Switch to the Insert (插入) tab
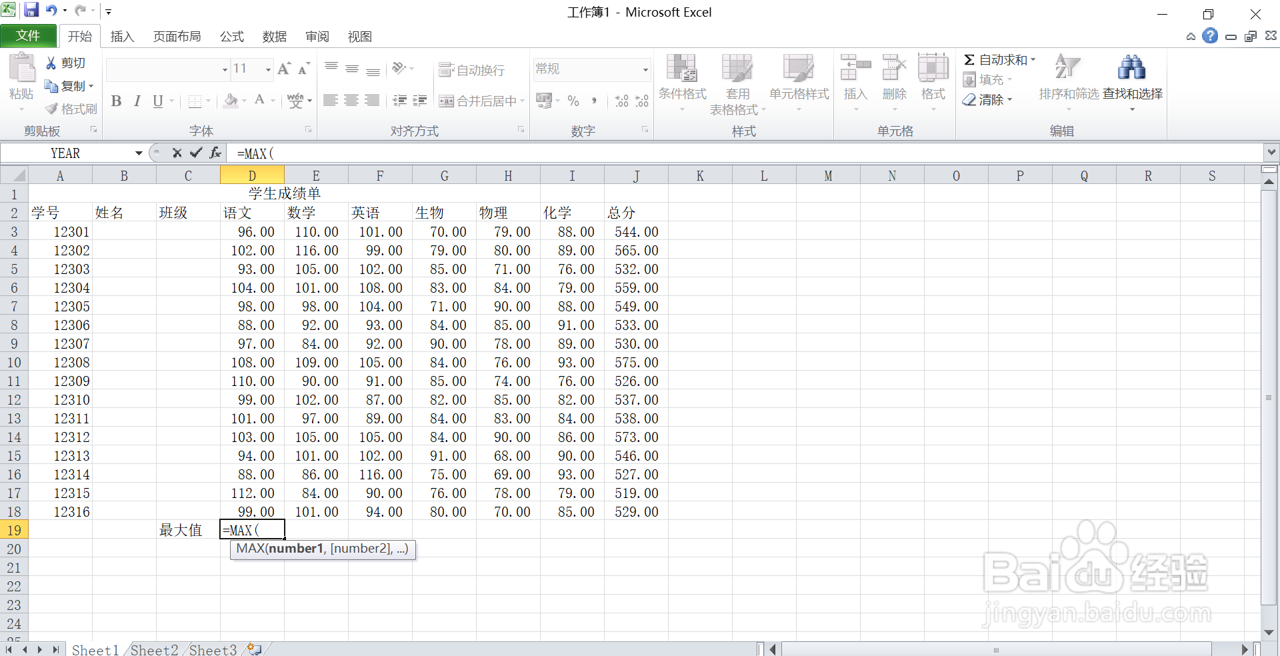1280x656 pixels. click(x=122, y=37)
